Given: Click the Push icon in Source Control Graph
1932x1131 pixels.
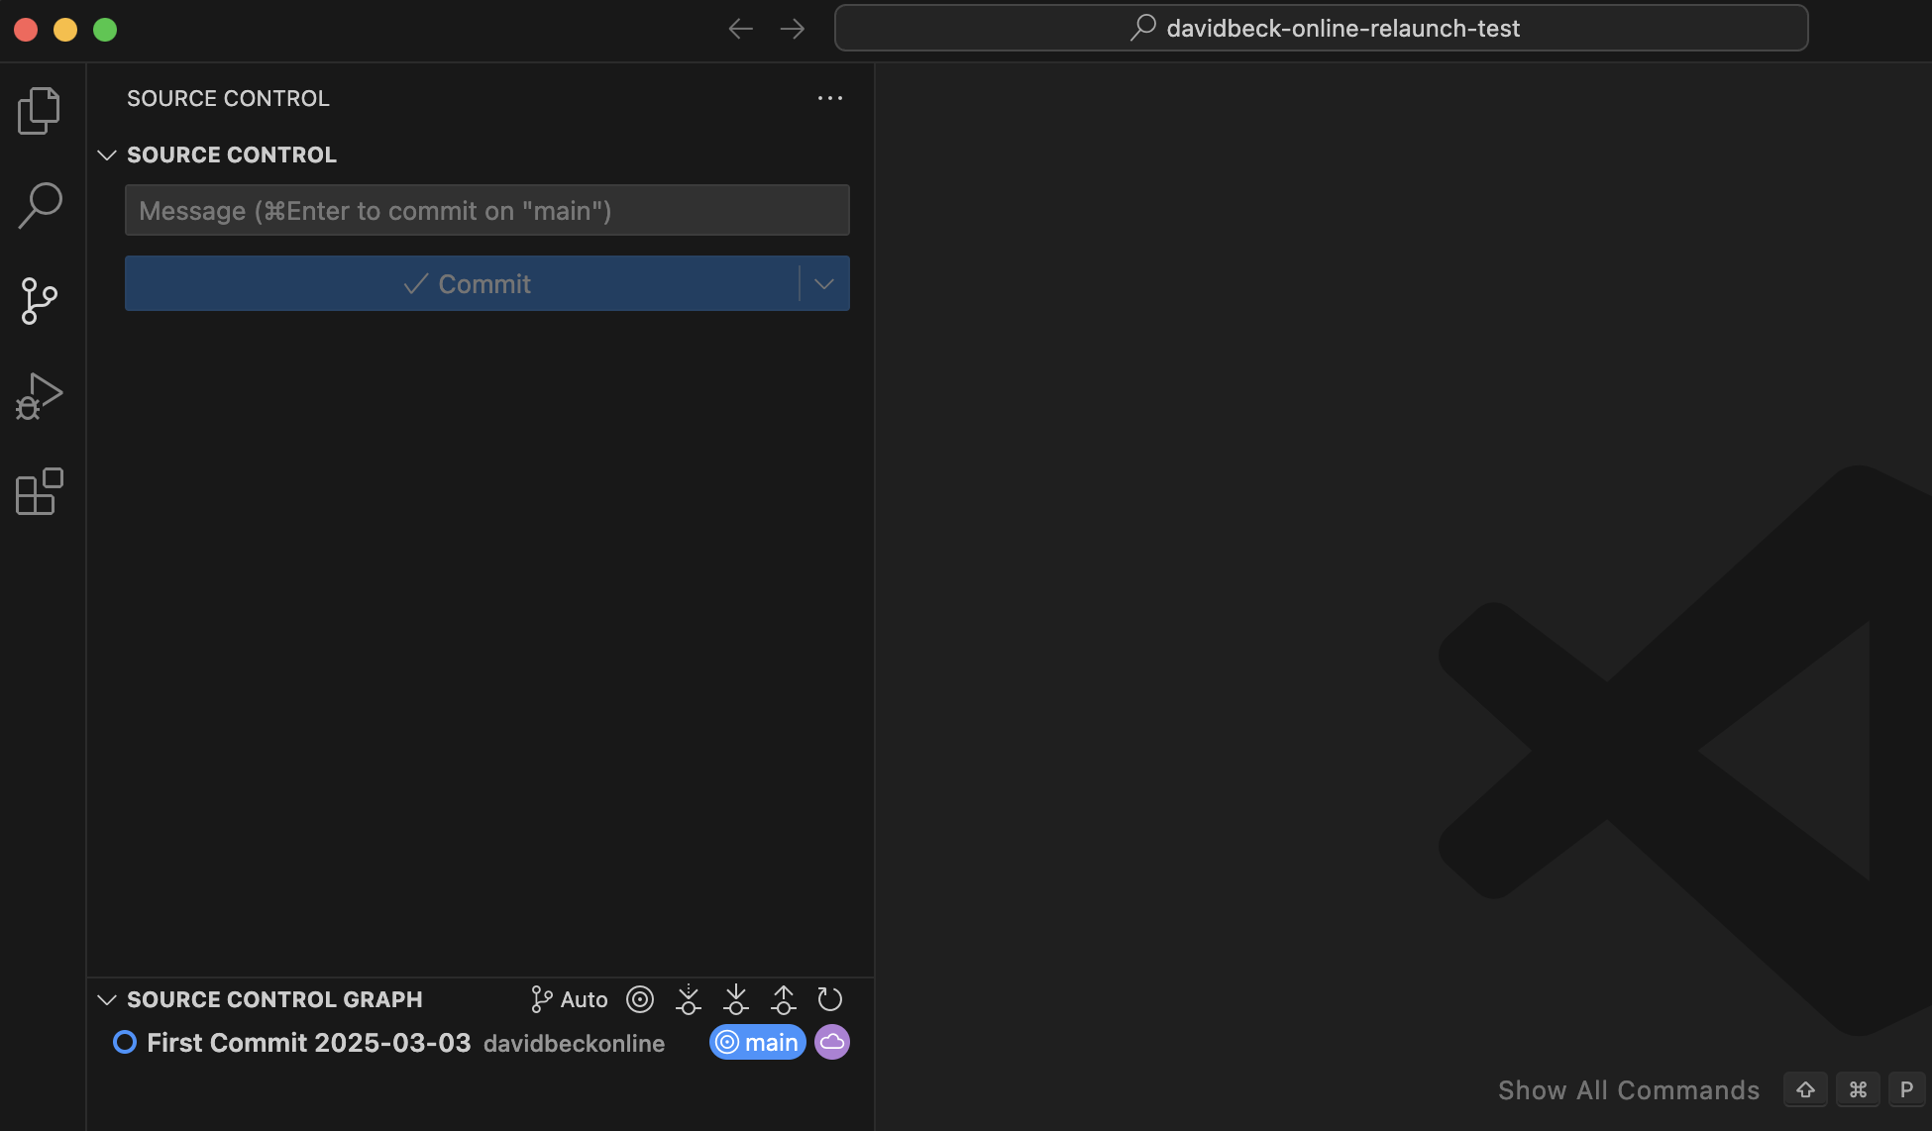Looking at the screenshot, I should tap(783, 999).
